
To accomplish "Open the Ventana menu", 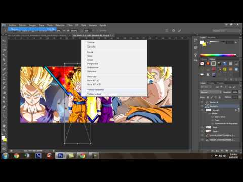I will click(x=93, y=25).
